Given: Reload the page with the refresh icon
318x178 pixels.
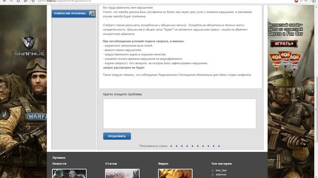Looking at the screenshot, I should pyautogui.click(x=18, y=1).
